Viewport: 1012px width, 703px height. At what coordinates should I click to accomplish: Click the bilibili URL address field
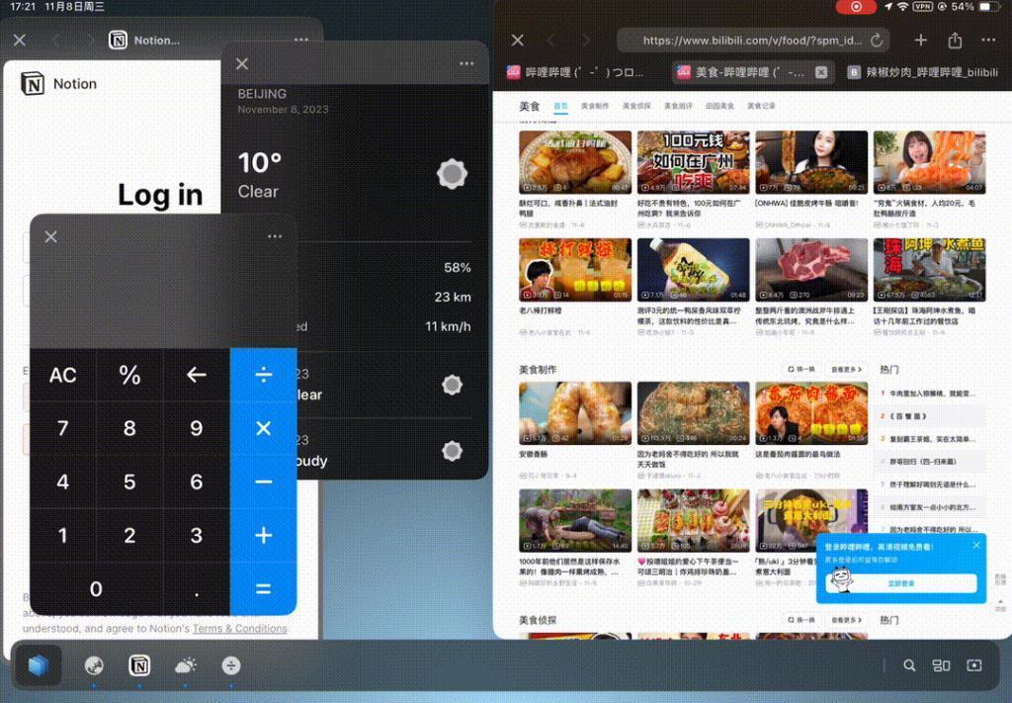coord(752,40)
